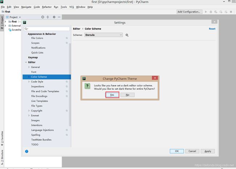This screenshot has height=169, width=236.
Task: Click the settings tree scrollbar
Action: click(70, 84)
